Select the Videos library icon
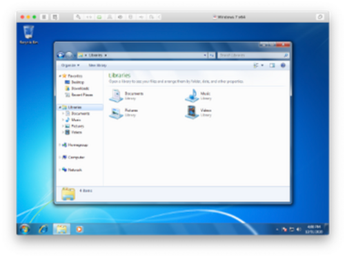This screenshot has height=257, width=345. pos(192,113)
